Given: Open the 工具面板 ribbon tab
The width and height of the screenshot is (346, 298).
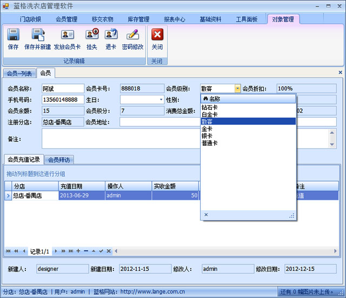Looking at the screenshot, I should pyautogui.click(x=247, y=19).
